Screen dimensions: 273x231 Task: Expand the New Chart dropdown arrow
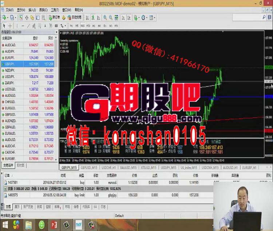[8, 18]
